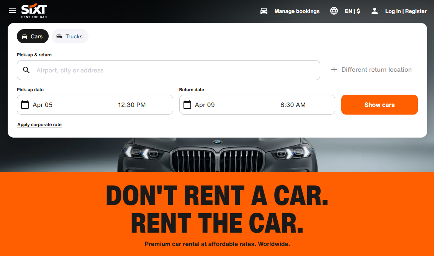
Task: Click the Premium car rental tagline text
Action: coord(217,244)
